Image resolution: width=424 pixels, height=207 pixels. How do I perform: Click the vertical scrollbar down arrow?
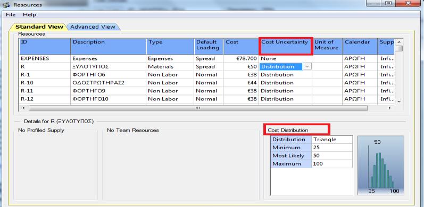tap(398, 101)
